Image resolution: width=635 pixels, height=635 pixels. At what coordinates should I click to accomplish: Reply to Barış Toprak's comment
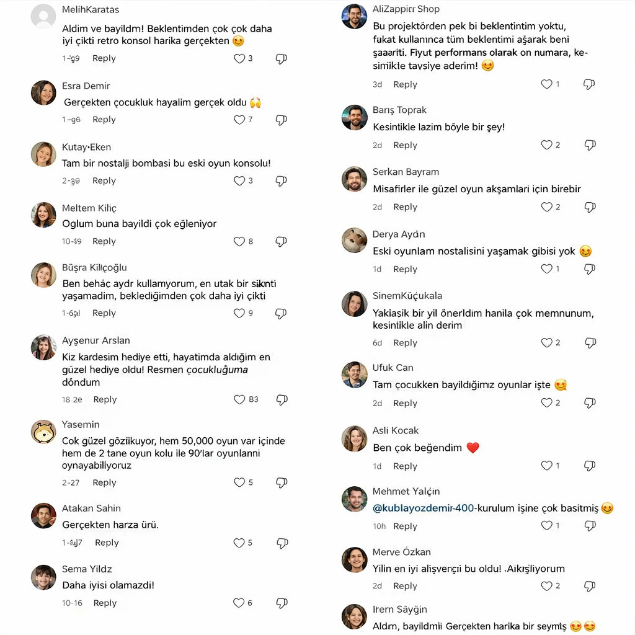tap(405, 145)
